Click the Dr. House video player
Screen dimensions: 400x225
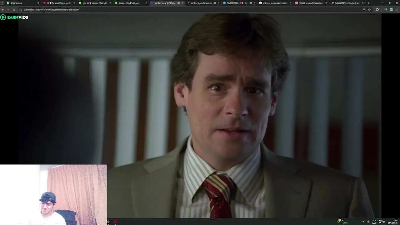pyautogui.click(x=200, y=116)
